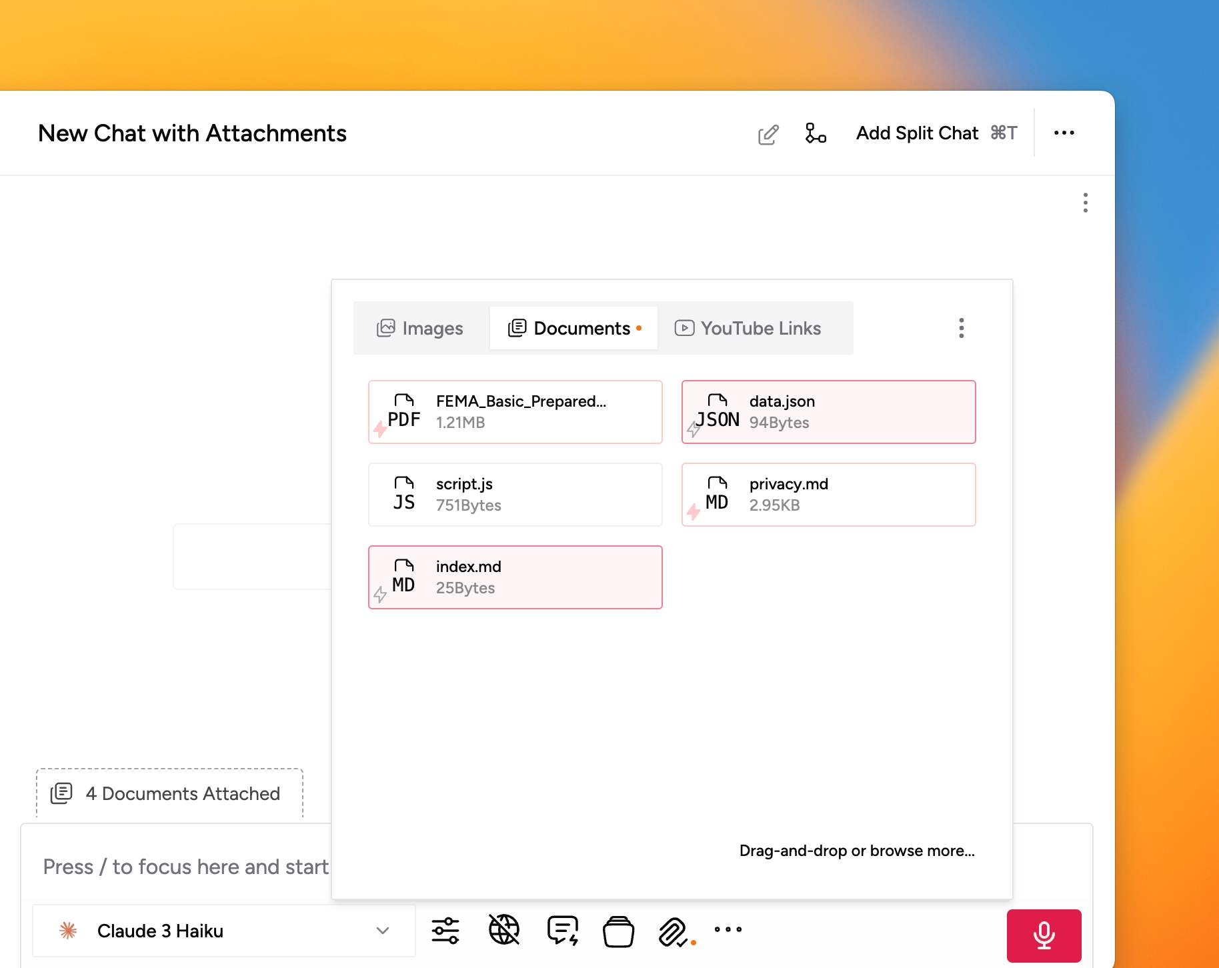Screen dimensions: 1219x968
Task: Start voice input with the microphone button
Action: click(x=1044, y=935)
